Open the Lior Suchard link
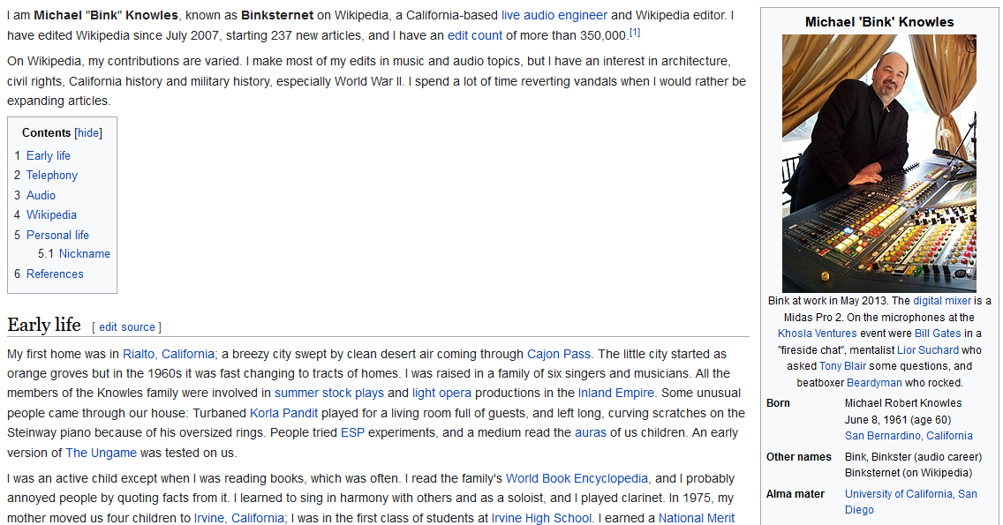The width and height of the screenshot is (1003, 525). click(928, 350)
